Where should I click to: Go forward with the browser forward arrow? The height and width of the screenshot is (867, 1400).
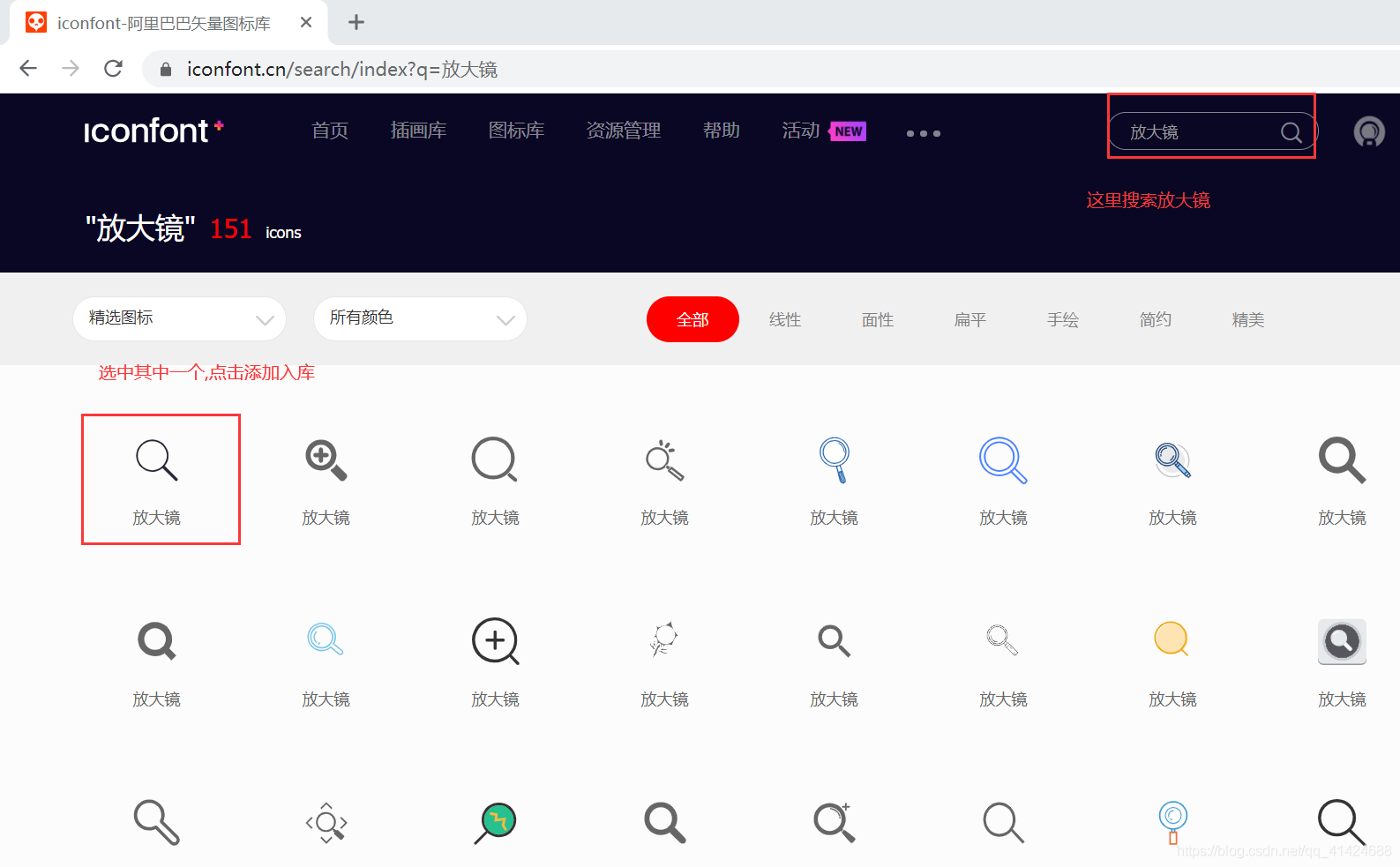71,68
